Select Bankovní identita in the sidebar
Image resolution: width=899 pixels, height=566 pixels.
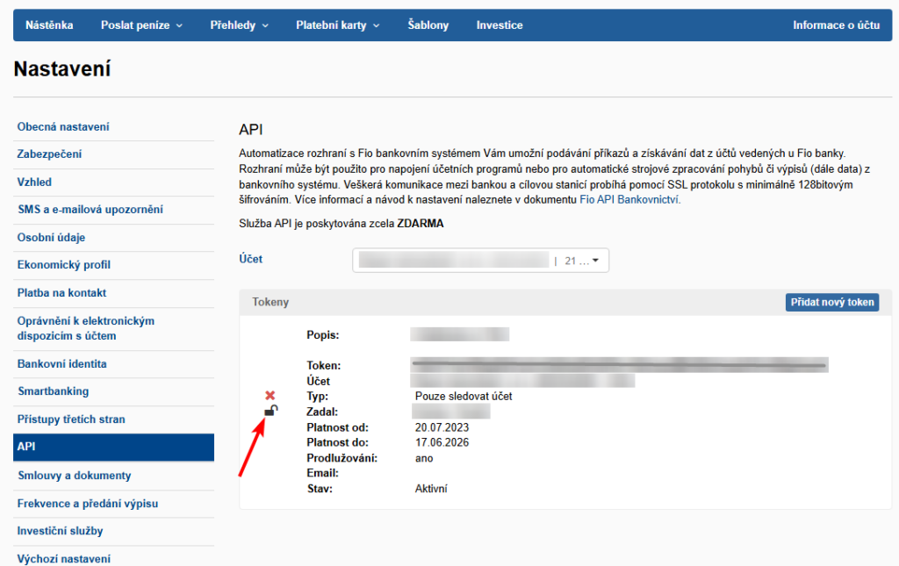click(x=61, y=364)
